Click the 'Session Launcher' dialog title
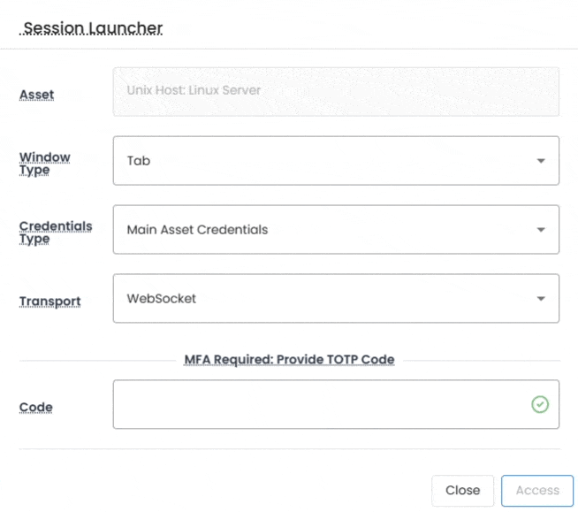 pos(93,28)
